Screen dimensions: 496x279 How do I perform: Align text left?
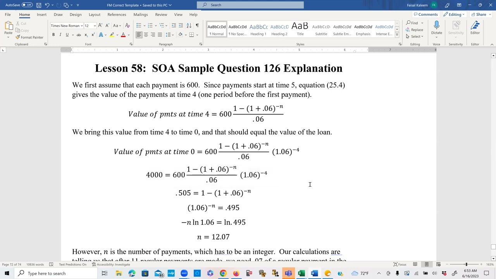pyautogui.click(x=139, y=34)
